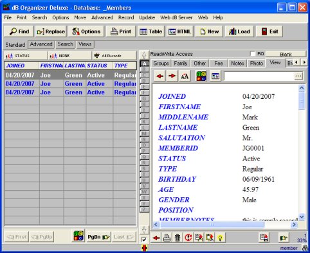
Task: Open the Web dB Server menu
Action: pyautogui.click(x=176, y=17)
